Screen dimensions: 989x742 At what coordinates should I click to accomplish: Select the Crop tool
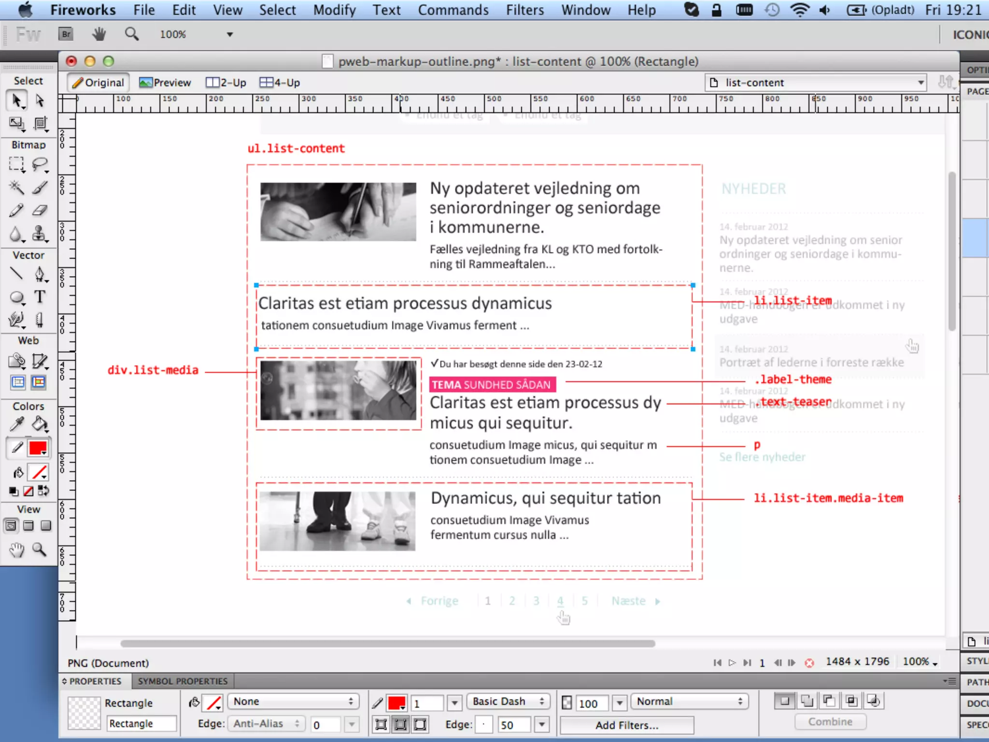[41, 124]
